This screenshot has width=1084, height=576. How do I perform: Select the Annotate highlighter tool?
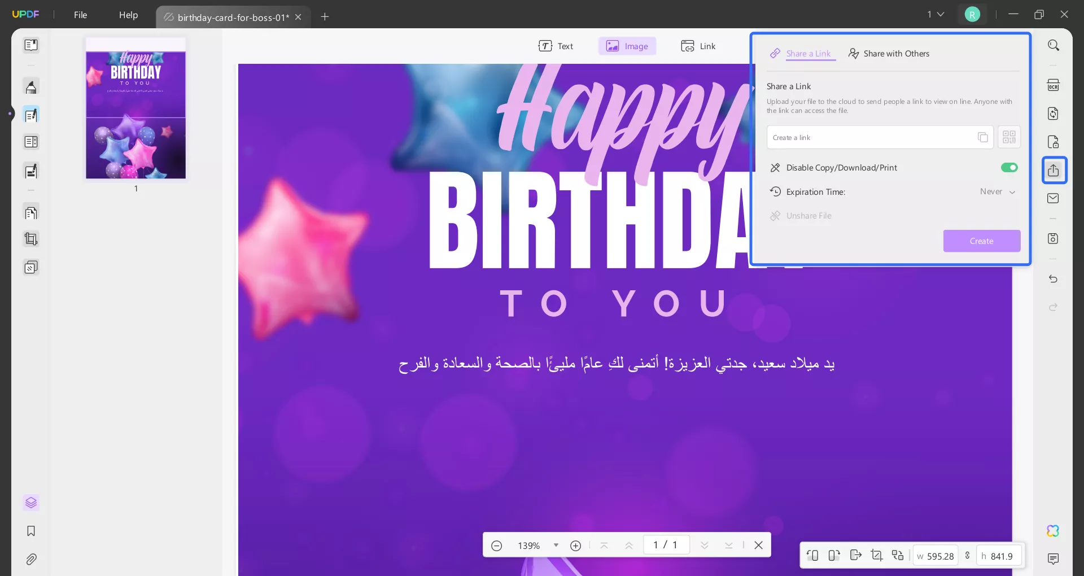click(x=31, y=86)
